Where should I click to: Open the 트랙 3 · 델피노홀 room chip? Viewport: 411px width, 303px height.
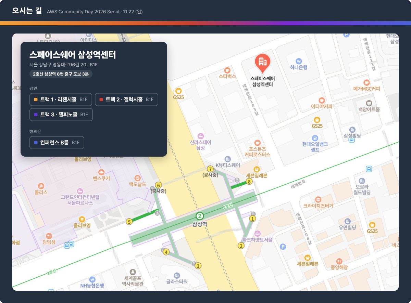pos(61,115)
